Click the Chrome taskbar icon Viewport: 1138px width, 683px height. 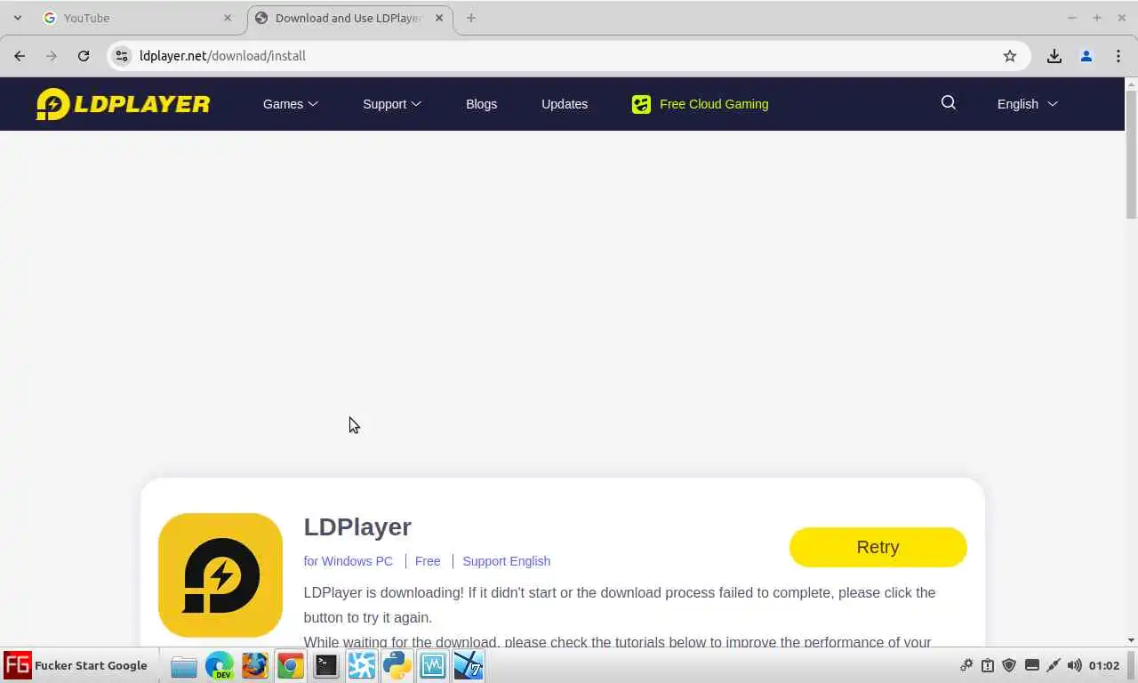point(290,665)
